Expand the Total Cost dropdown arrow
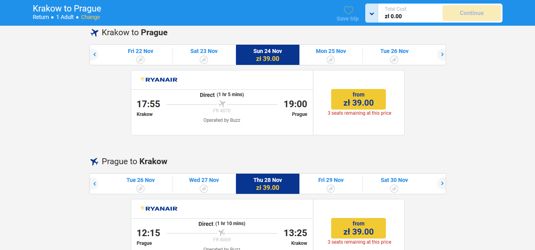Viewport: 535px width, 250px height. (372, 13)
